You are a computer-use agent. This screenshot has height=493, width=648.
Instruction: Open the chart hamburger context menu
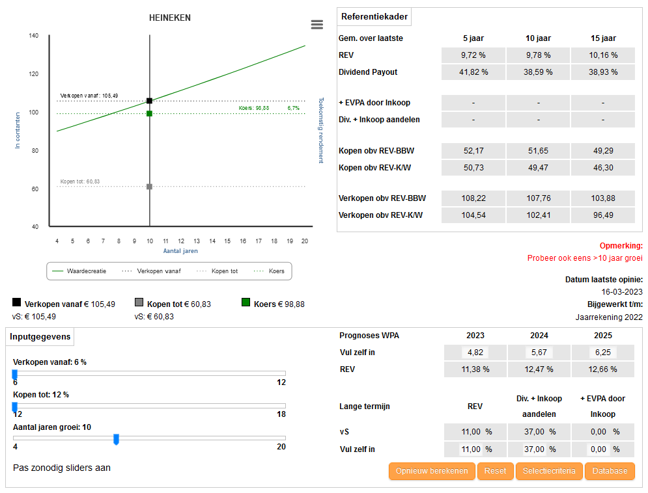coord(317,25)
